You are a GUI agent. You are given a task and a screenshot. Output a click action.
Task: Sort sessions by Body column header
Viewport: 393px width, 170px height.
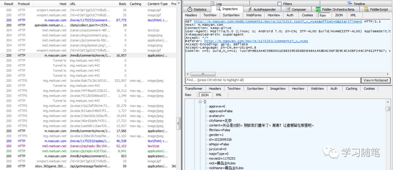click(x=123, y=4)
